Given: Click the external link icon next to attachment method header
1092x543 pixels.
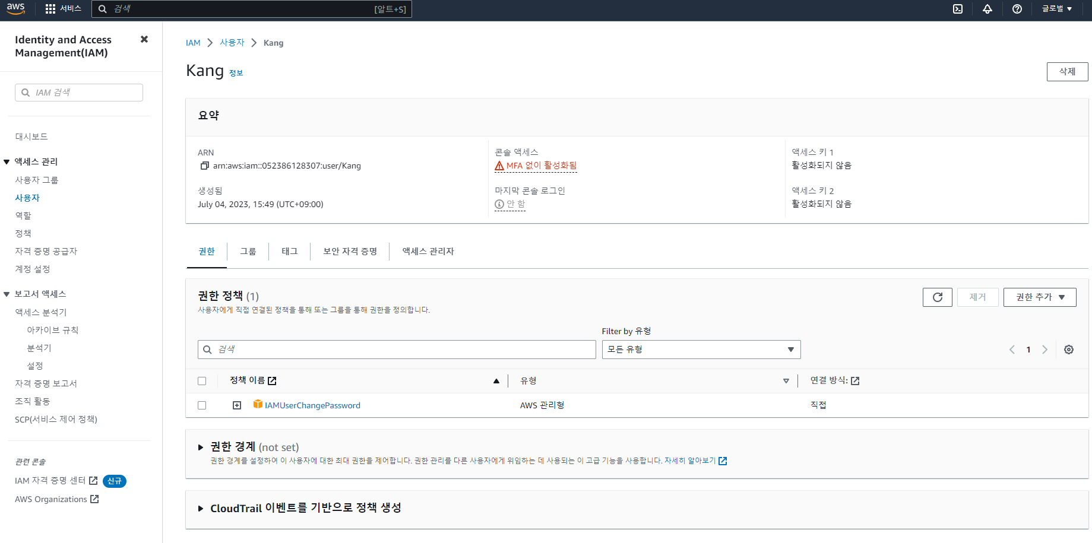Looking at the screenshot, I should tap(855, 381).
